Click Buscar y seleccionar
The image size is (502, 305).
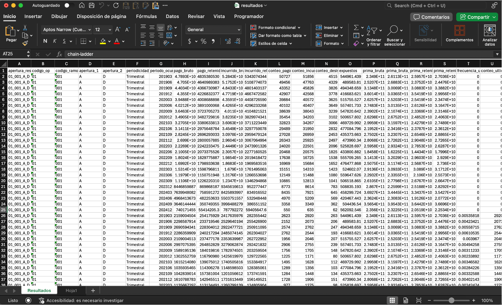click(395, 35)
